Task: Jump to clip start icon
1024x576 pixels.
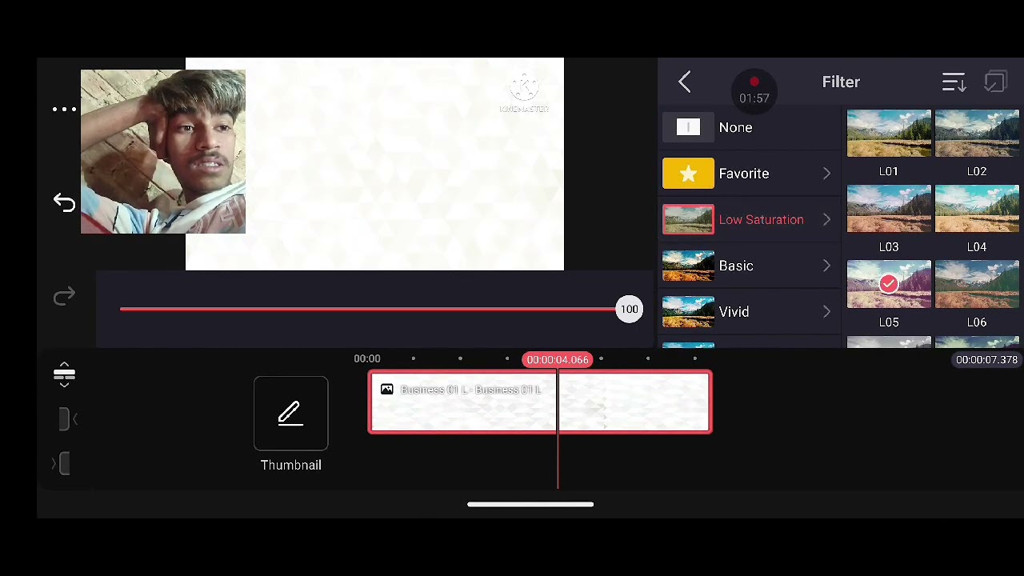Action: [x=67, y=418]
